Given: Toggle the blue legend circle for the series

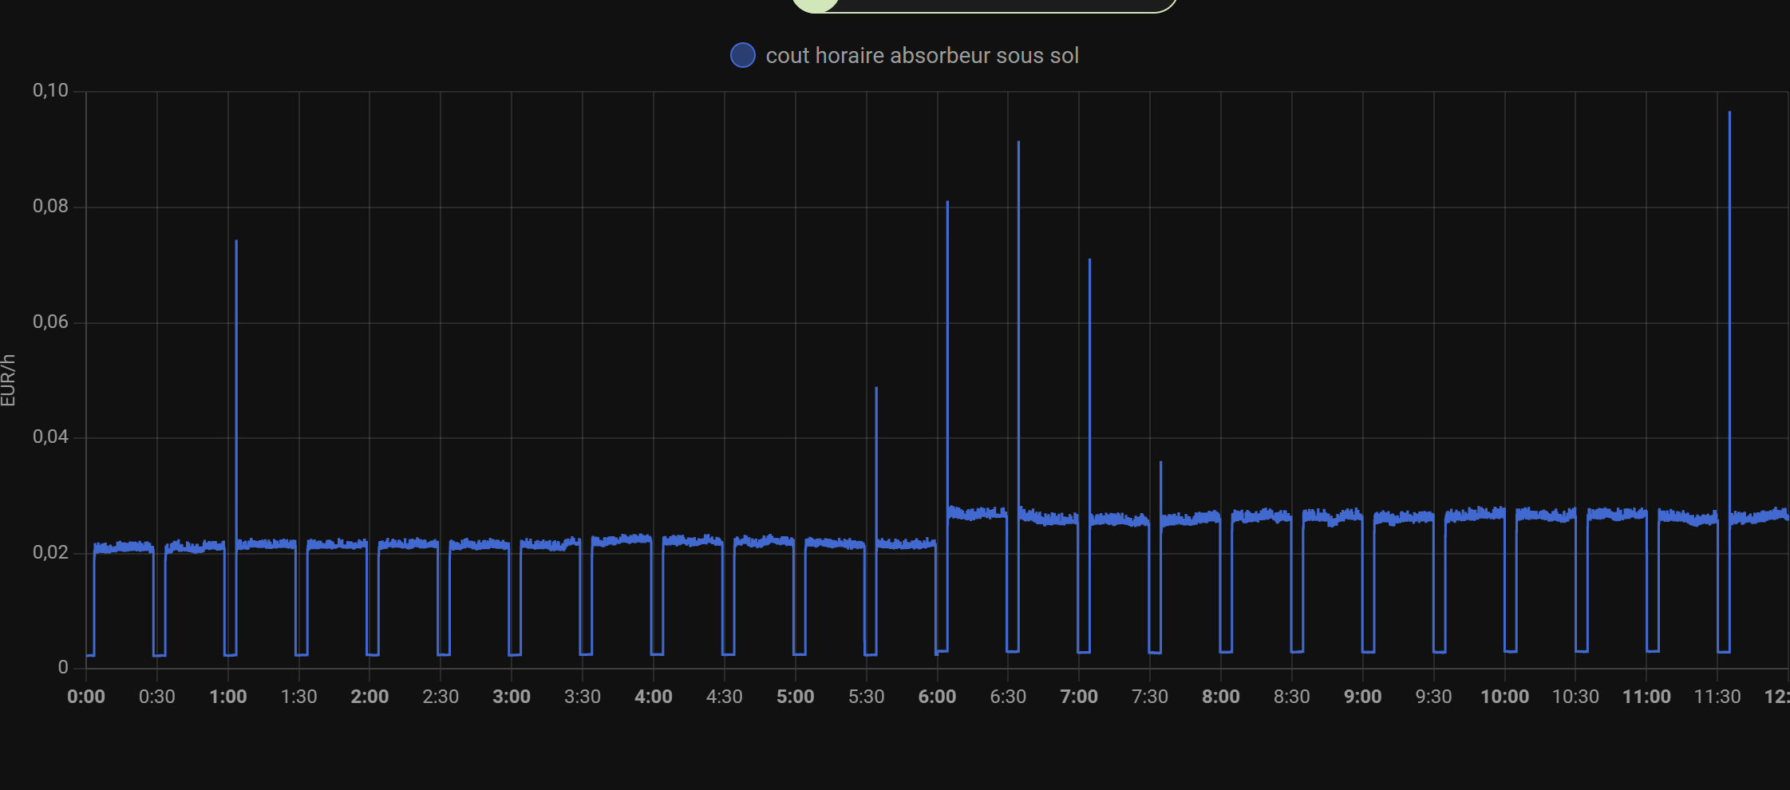Looking at the screenshot, I should [x=742, y=55].
